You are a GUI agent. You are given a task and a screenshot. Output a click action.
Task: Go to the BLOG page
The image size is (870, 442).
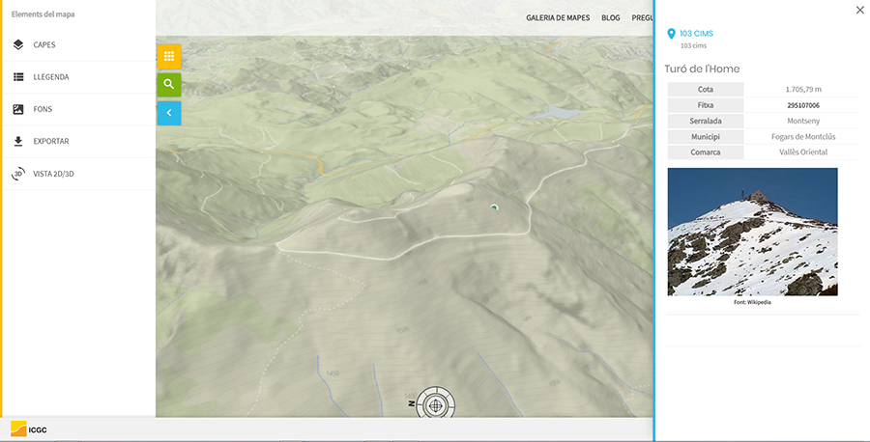(610, 17)
